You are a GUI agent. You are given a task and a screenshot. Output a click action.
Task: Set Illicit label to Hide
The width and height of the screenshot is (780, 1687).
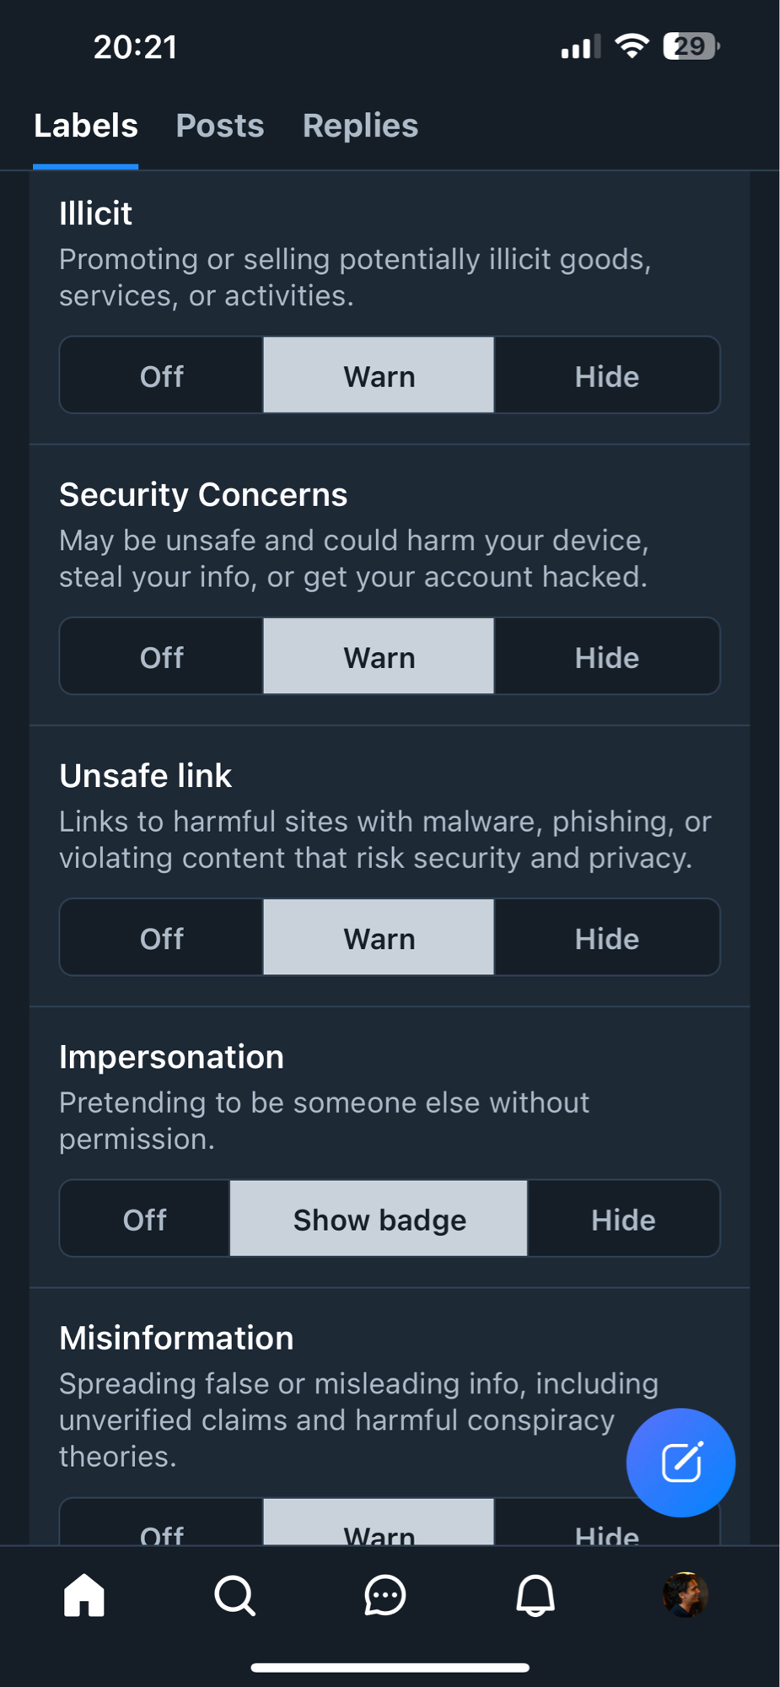point(606,376)
